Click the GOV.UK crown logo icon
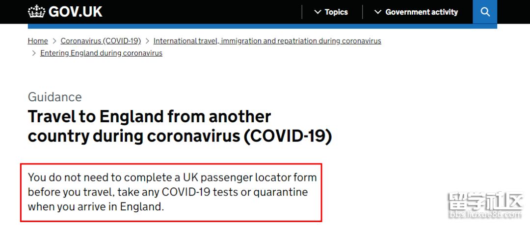This screenshot has height=225, width=530. click(36, 12)
